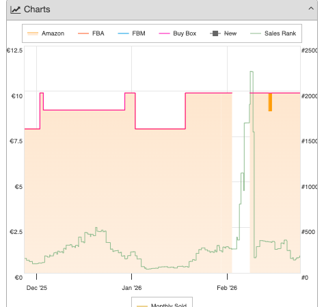Click the €10 price axis label
Viewport: 324px width, 307px height.
[x=17, y=96]
